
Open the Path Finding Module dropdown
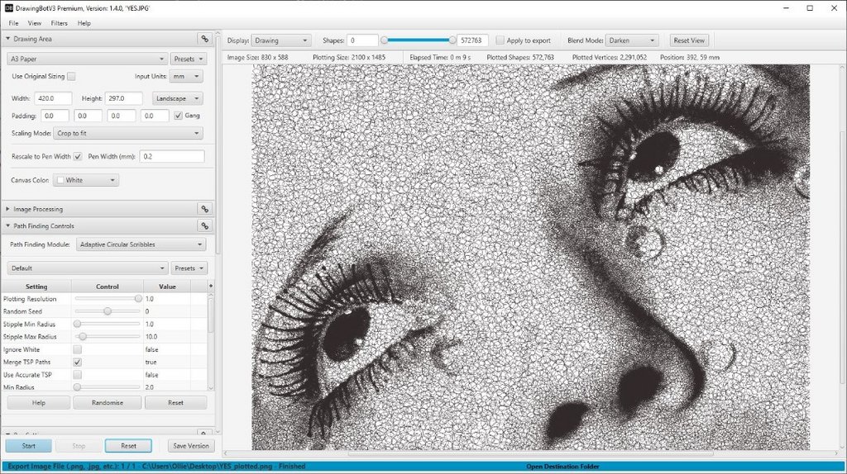coord(141,244)
